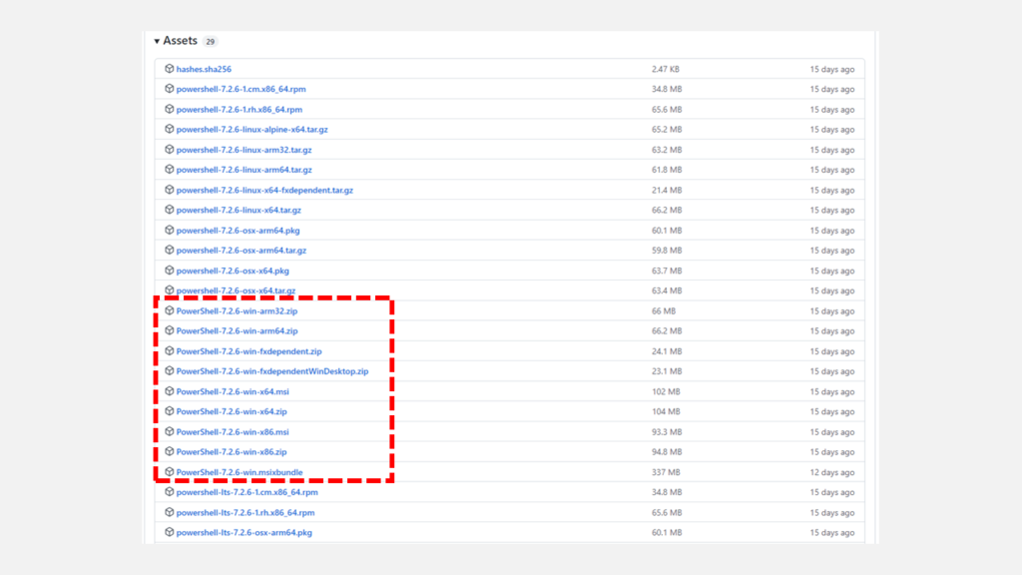The height and width of the screenshot is (575, 1022).
Task: Click the package icon beside hashes.sha256
Action: pos(170,69)
